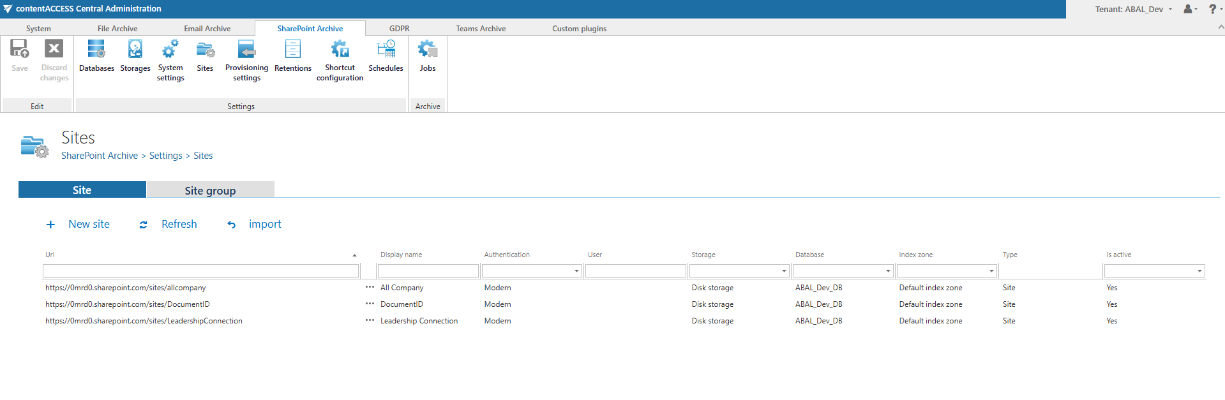This screenshot has width=1225, height=400.
Task: Click the Refresh arrows icon
Action: coord(143,225)
